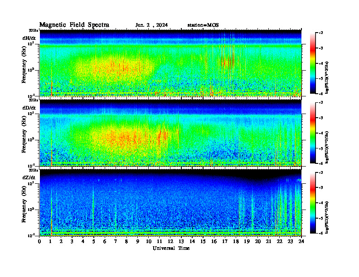Image resolution: width=359 pixels, height=277 pixels.
Task: Click the 10^0 frequency tick of dD/dt panel
Action: click(x=31, y=139)
